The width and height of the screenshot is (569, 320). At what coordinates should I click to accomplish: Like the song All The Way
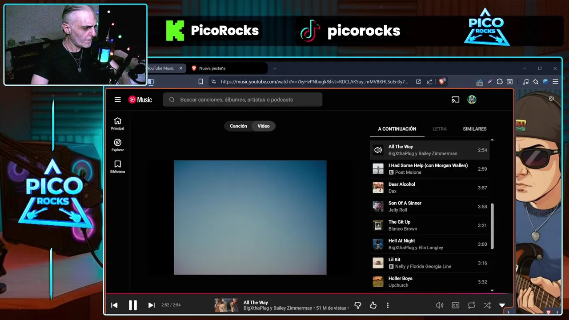pyautogui.click(x=373, y=305)
